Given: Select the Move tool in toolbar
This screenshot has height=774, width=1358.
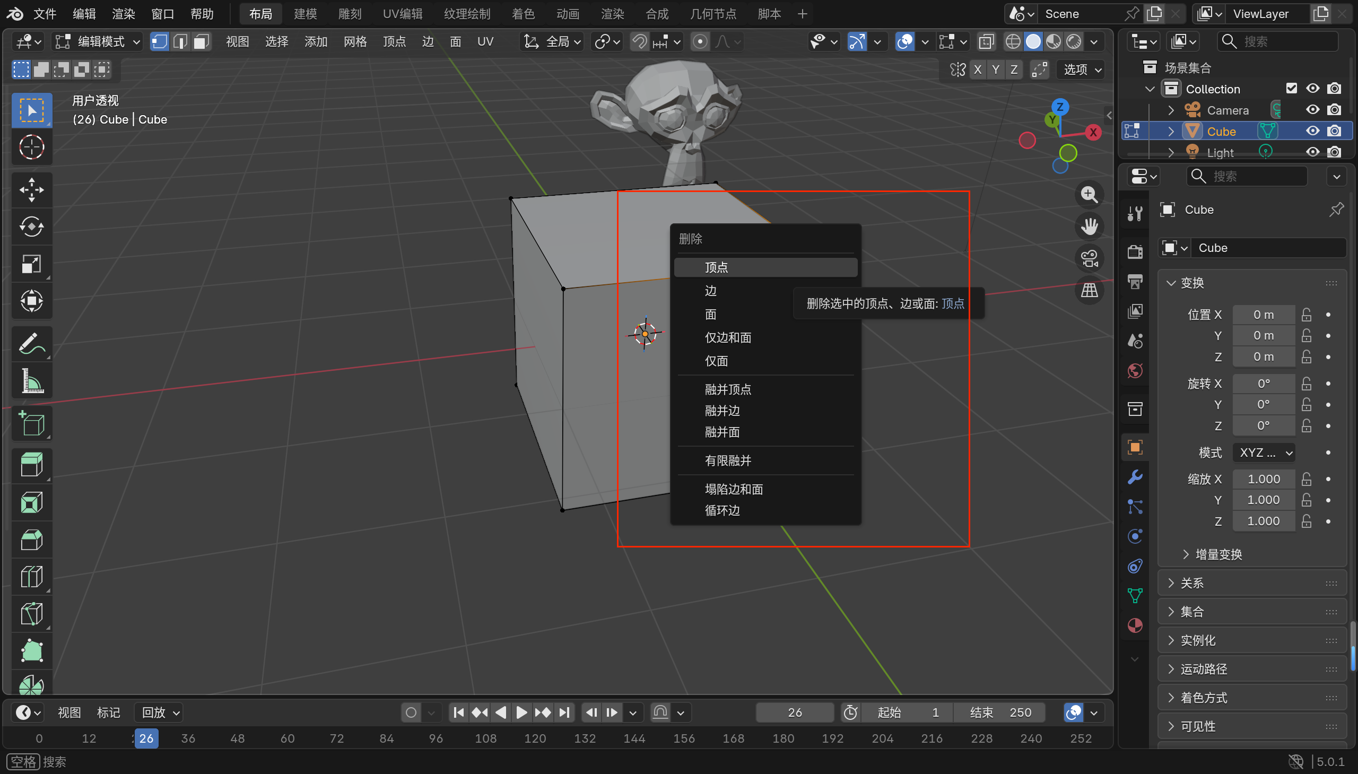Looking at the screenshot, I should [31, 190].
